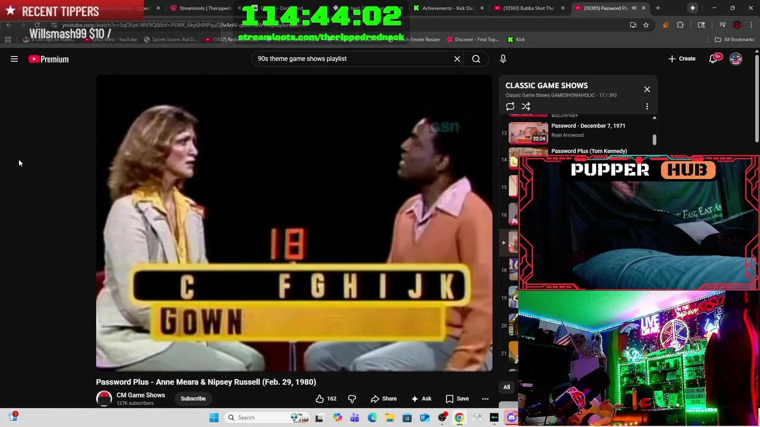Screen dimensions: 760x427
Task: Switch to Bubba Shot The Jukebox tab
Action: (x=527, y=8)
